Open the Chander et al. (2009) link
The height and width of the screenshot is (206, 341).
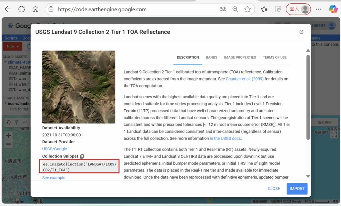click(x=245, y=79)
